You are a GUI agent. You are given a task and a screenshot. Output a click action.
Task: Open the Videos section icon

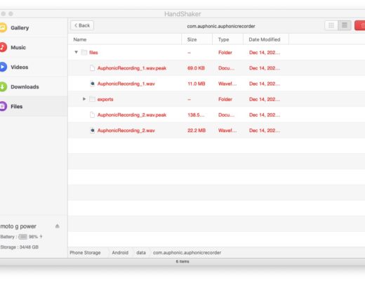tap(3, 67)
